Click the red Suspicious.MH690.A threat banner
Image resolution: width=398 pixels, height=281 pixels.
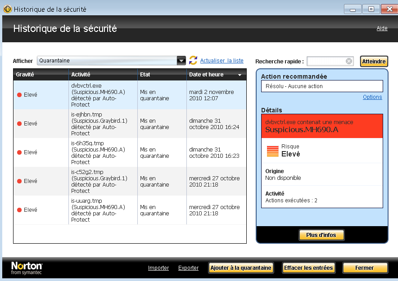point(322,126)
